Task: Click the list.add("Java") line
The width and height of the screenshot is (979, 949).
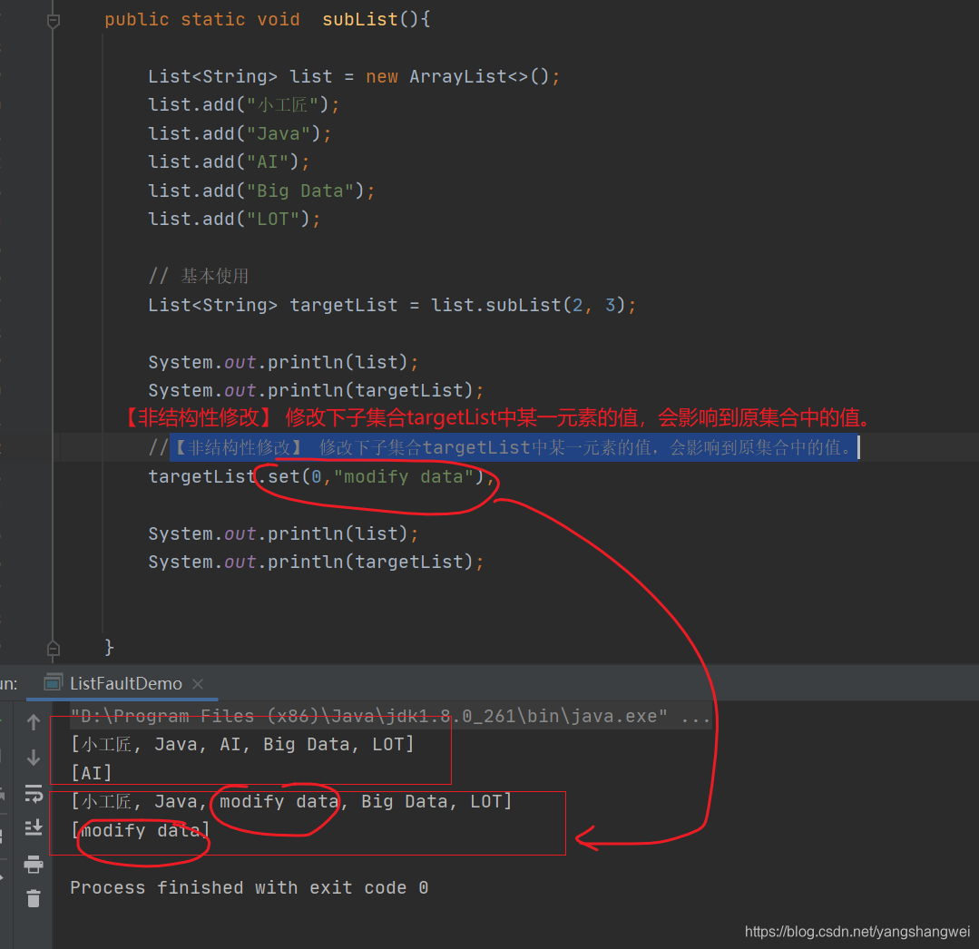Action: coord(240,133)
